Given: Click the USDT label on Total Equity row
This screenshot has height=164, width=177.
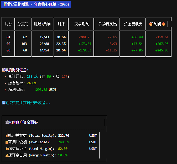Looking at the screenshot, I should coord(93,135).
